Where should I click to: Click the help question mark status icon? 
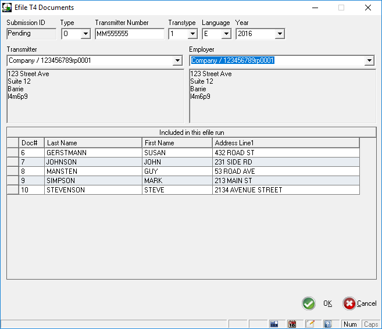coord(327,324)
